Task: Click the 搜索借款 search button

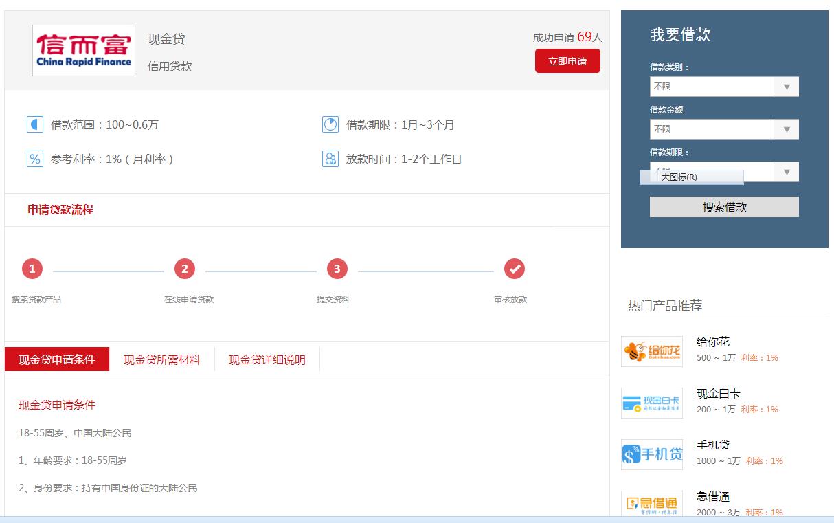Action: pyautogui.click(x=724, y=207)
